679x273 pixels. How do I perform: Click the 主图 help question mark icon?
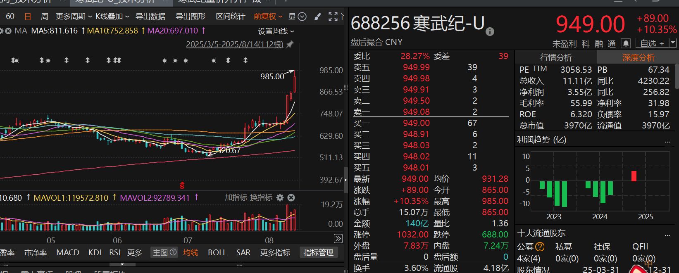point(173,252)
